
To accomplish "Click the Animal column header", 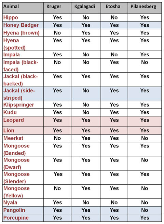I will (11, 6).
